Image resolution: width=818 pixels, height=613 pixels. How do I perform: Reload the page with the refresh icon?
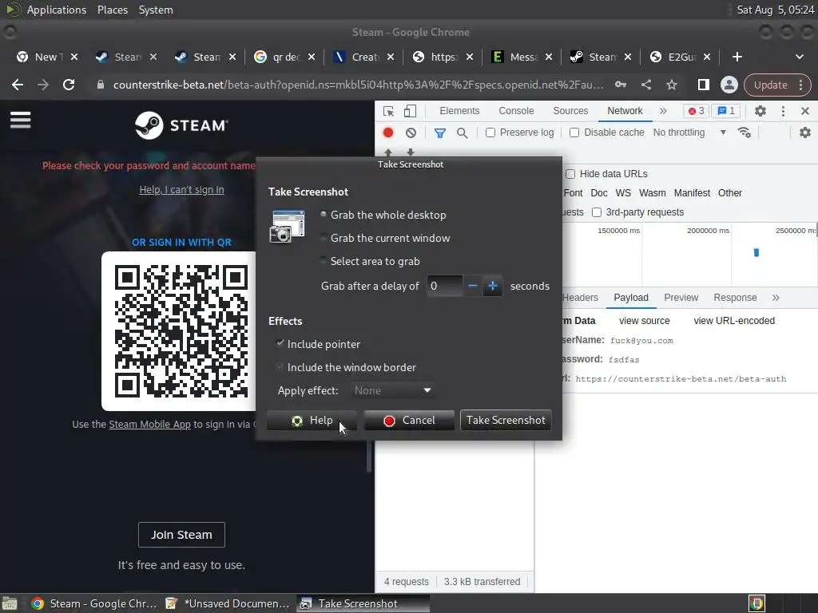[69, 85]
